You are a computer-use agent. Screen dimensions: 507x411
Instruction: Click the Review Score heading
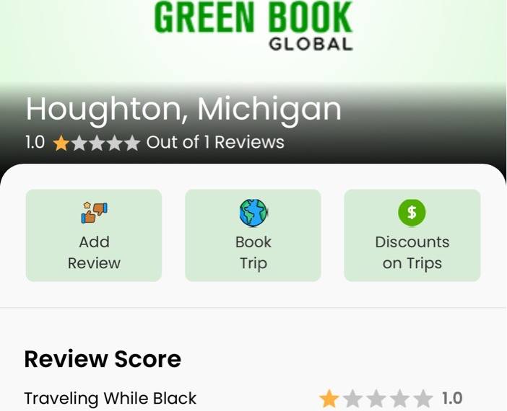[x=103, y=358]
